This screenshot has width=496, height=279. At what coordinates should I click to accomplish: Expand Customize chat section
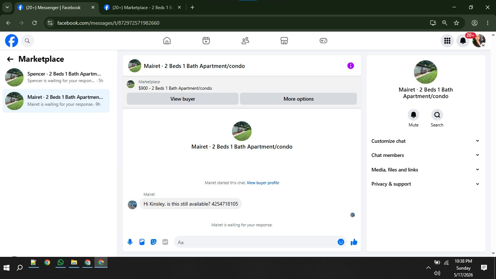tap(426, 141)
